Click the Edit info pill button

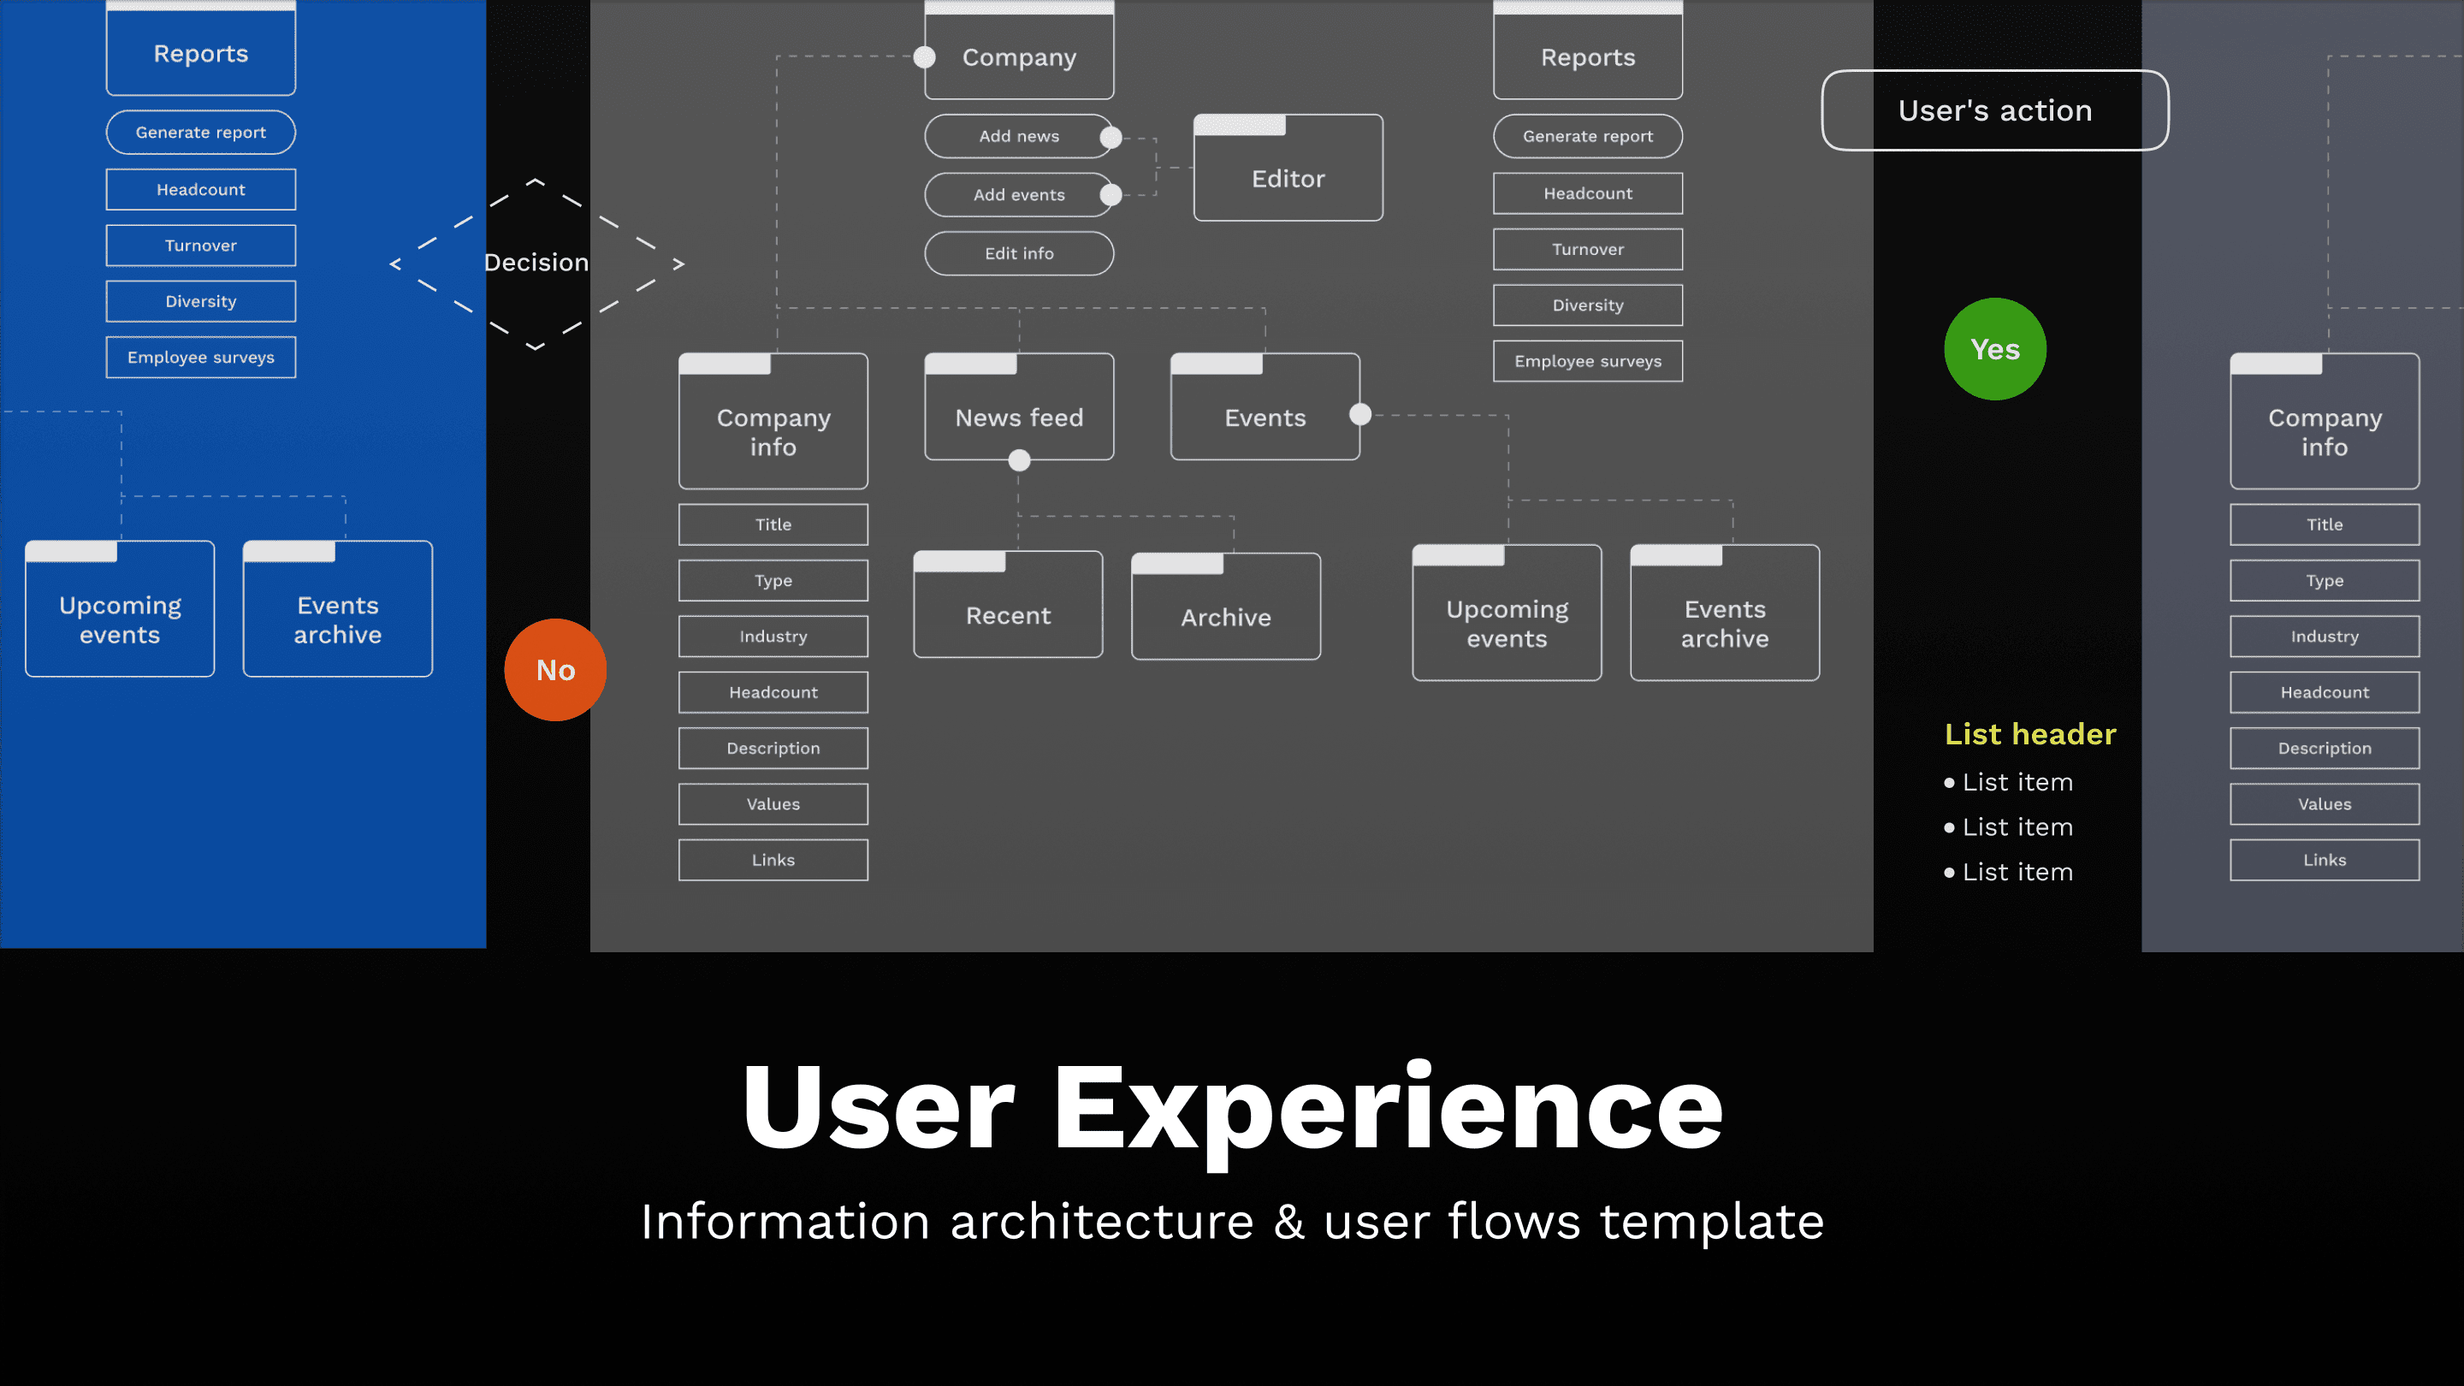(x=1019, y=253)
